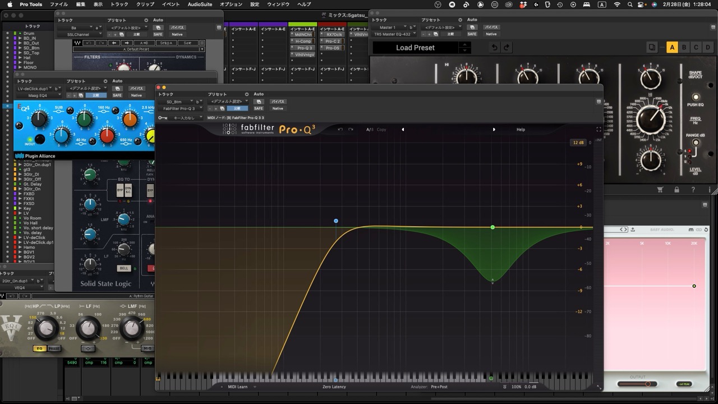The height and width of the screenshot is (404, 718).
Task: Click the undo arrow in TR5 Master EQ
Action: 494,48
